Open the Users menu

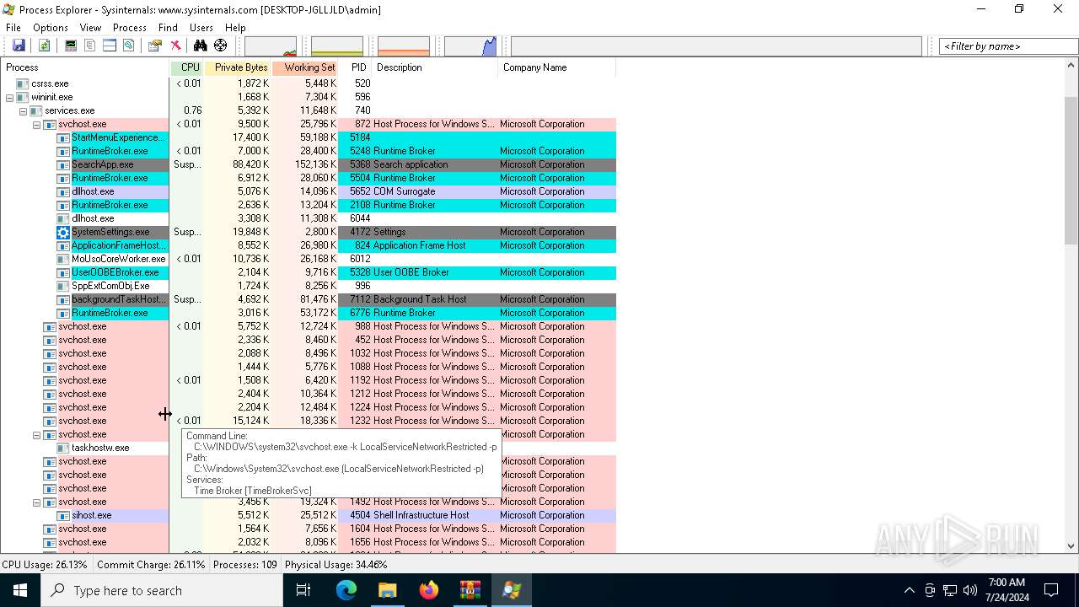point(201,28)
